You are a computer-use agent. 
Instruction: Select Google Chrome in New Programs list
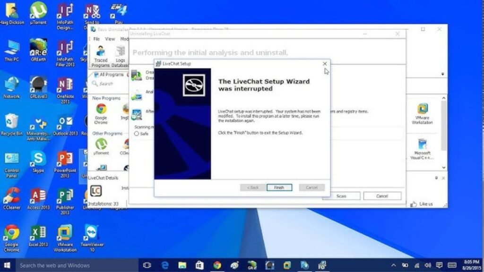coord(101,114)
